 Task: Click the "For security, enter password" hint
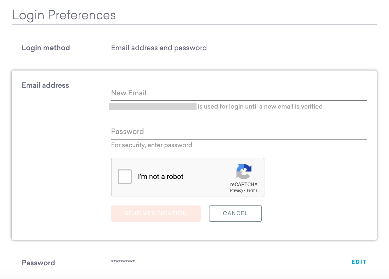point(151,145)
